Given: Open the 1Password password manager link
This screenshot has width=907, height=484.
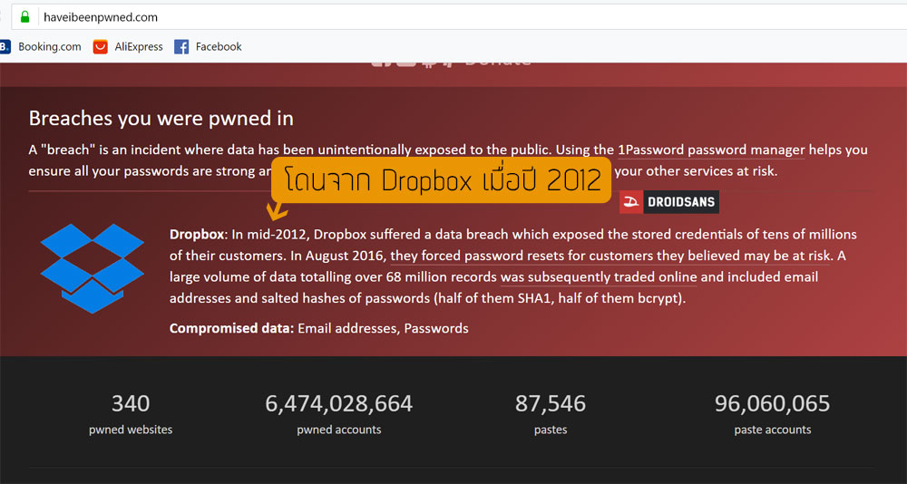Looking at the screenshot, I should 711,150.
